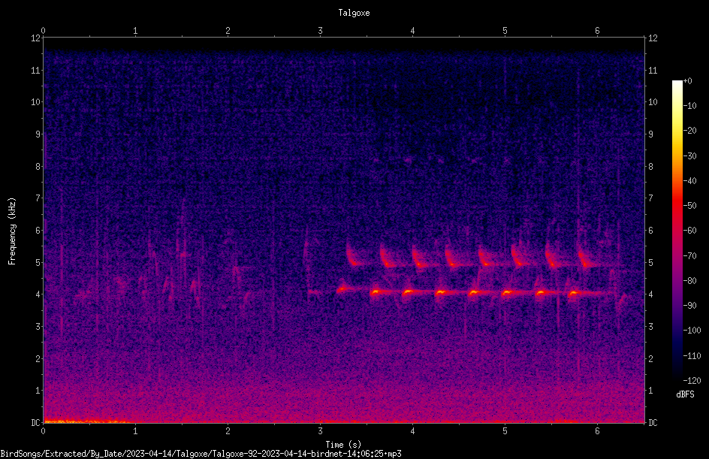709x459 pixels.
Task: Click the 0 dBFS white end of color scale
Action: point(677,82)
